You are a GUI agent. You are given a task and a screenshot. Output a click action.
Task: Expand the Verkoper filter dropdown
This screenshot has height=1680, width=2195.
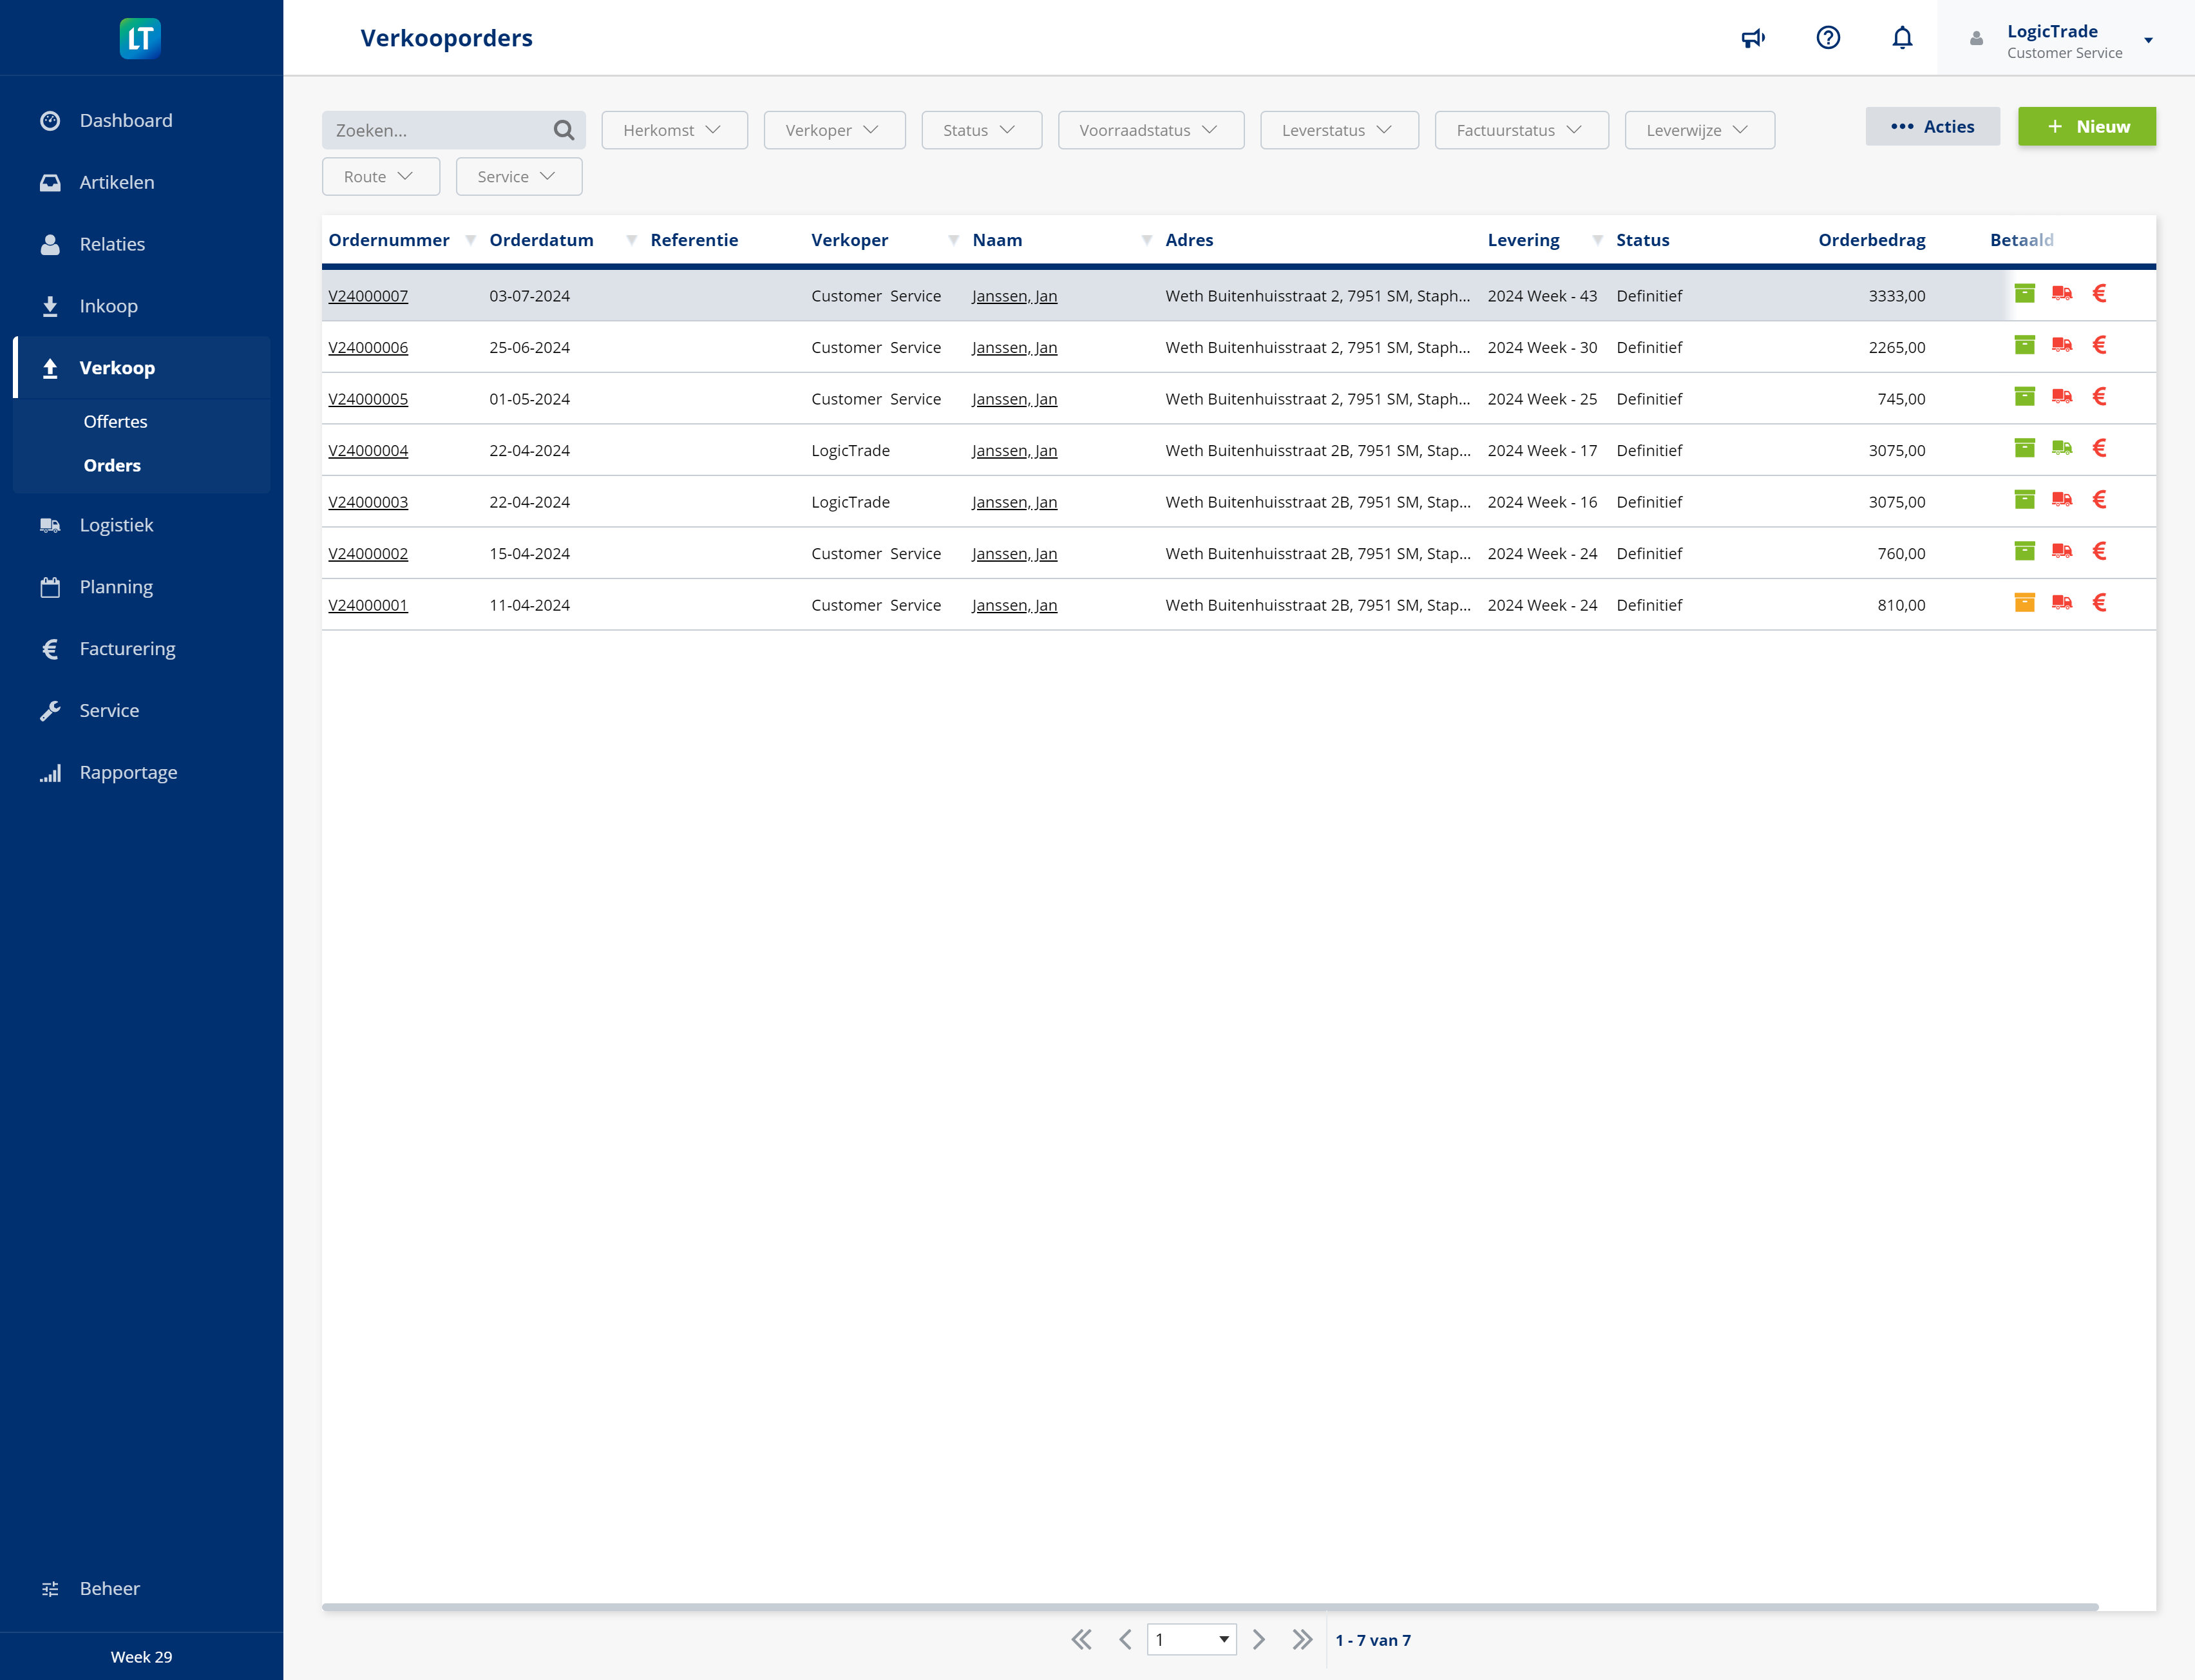coord(835,130)
